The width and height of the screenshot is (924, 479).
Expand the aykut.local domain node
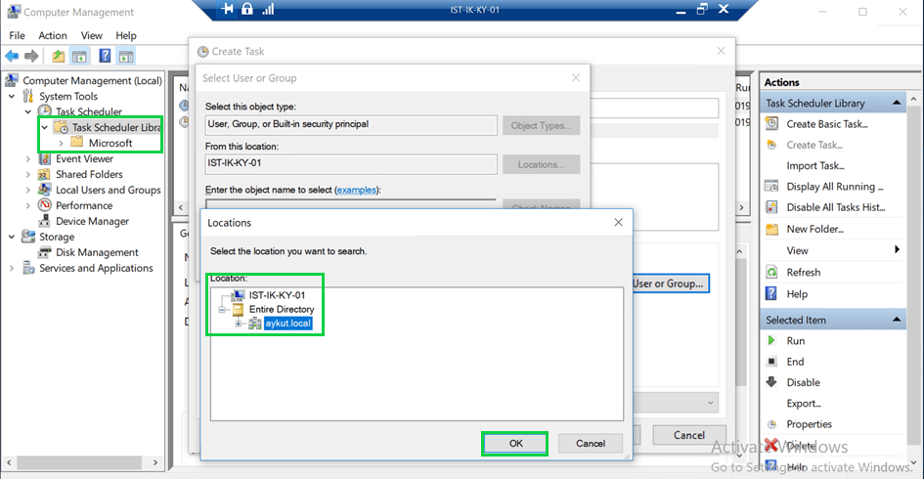[x=237, y=324]
